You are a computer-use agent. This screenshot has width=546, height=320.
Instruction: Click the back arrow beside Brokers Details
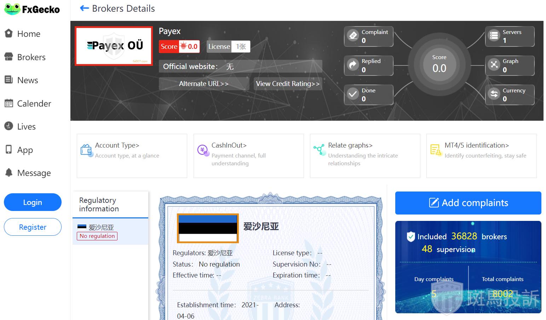coord(84,8)
